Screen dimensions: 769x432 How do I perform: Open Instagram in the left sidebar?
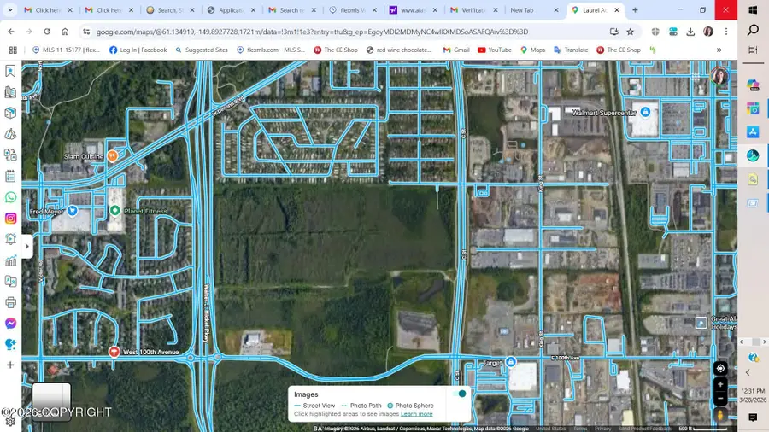pyautogui.click(x=10, y=219)
